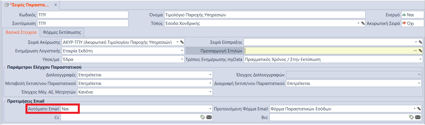Toggle the Ακυρωτική Σειρά field showing Όχι
The image size is (425, 125).
[x=412, y=24]
